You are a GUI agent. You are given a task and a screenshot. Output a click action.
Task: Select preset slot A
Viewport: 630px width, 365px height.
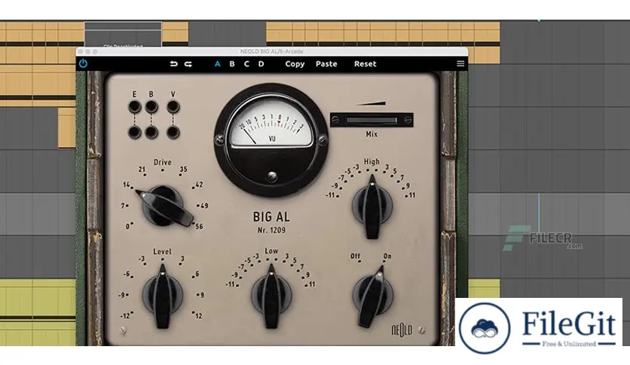(x=217, y=64)
